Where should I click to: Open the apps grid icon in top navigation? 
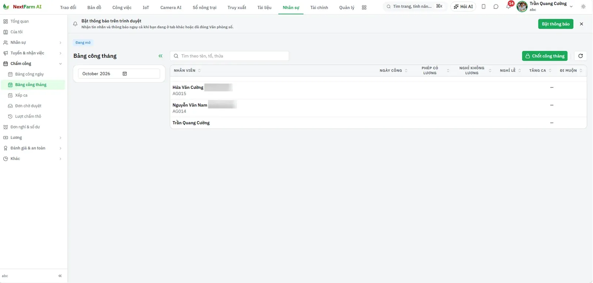point(364,7)
